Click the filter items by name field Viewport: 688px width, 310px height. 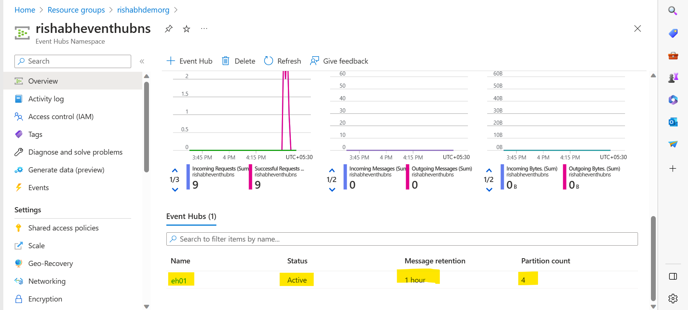click(x=402, y=239)
